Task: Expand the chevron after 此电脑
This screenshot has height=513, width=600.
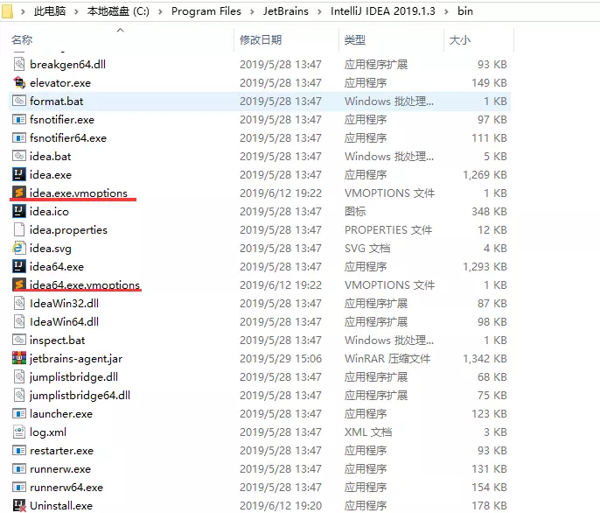Action: [76, 11]
